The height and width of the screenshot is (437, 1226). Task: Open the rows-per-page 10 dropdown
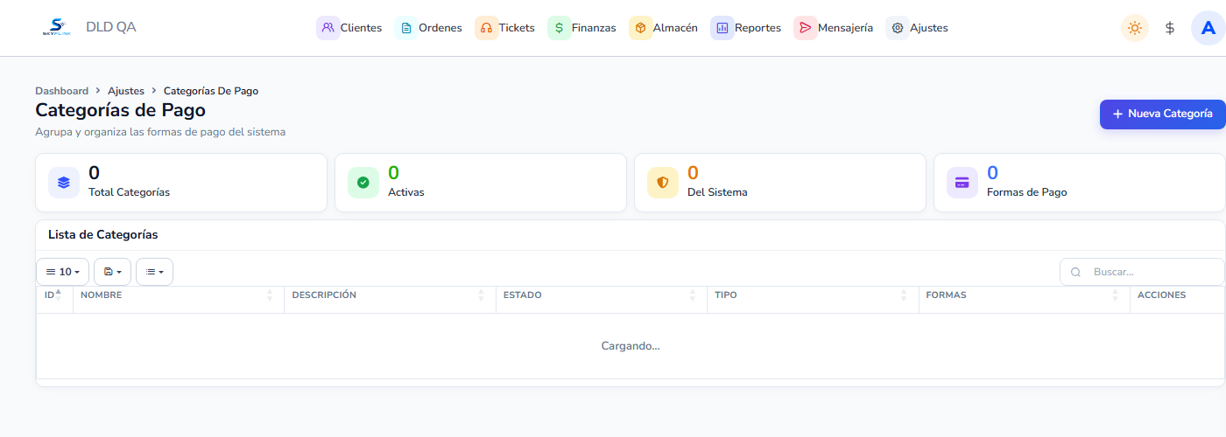pos(63,272)
